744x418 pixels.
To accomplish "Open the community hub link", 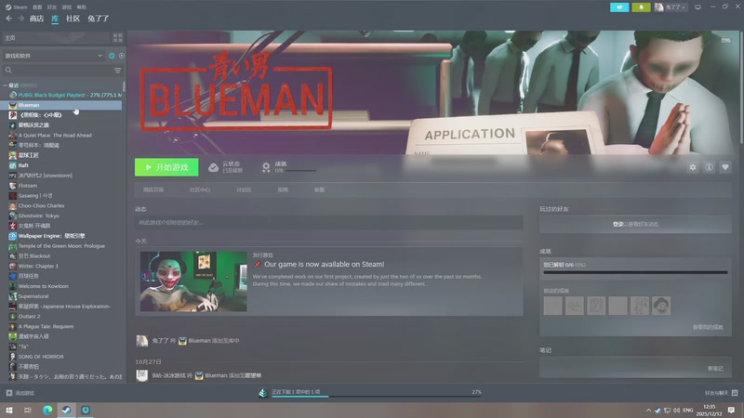I will pos(200,189).
